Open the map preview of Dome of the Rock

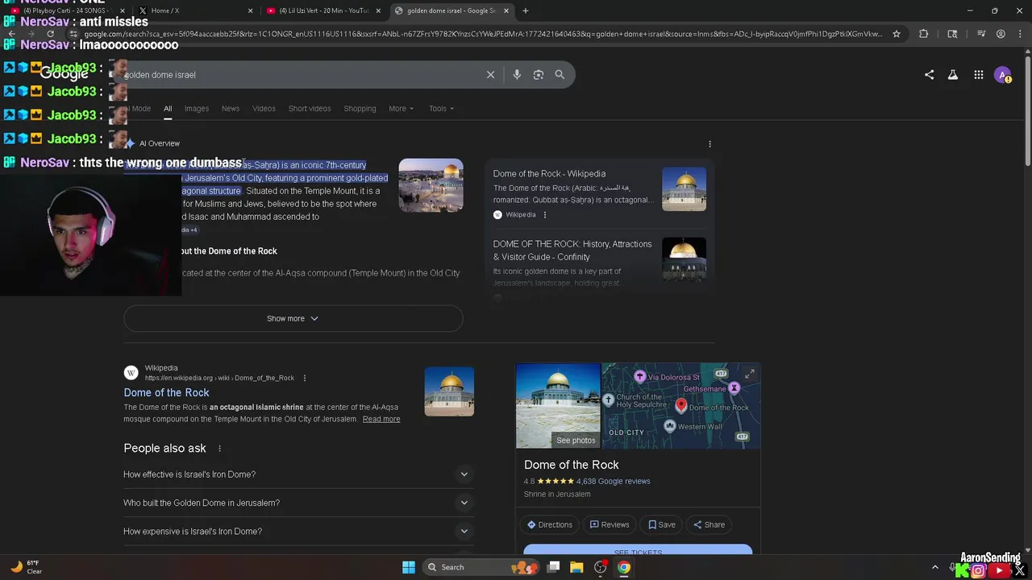680,405
